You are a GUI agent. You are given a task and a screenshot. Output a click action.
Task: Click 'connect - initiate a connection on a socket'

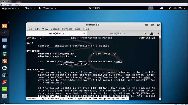click(x=73, y=46)
